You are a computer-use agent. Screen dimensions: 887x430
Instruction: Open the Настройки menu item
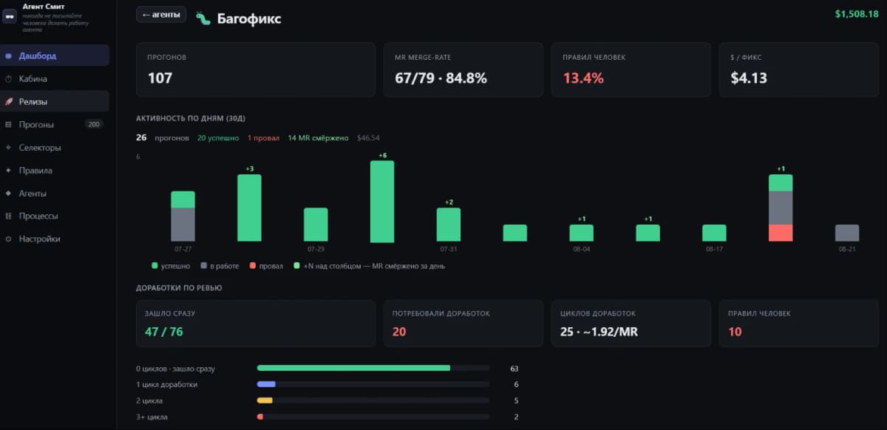coord(55,239)
